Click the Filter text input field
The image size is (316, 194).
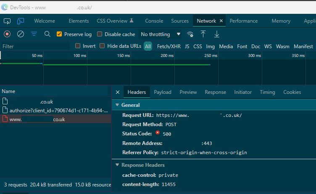35,46
